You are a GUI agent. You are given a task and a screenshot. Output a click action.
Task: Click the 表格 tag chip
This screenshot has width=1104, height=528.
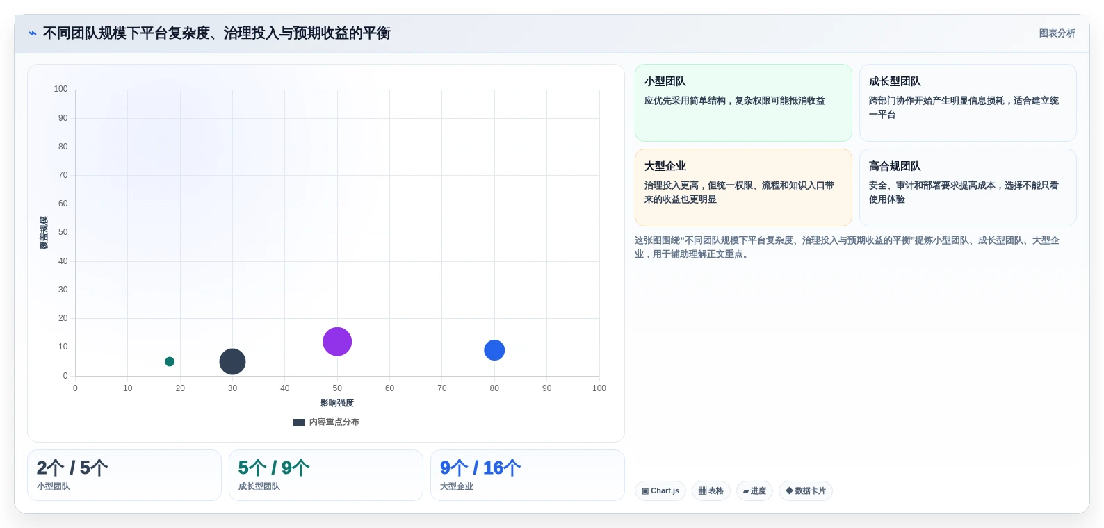click(x=711, y=490)
